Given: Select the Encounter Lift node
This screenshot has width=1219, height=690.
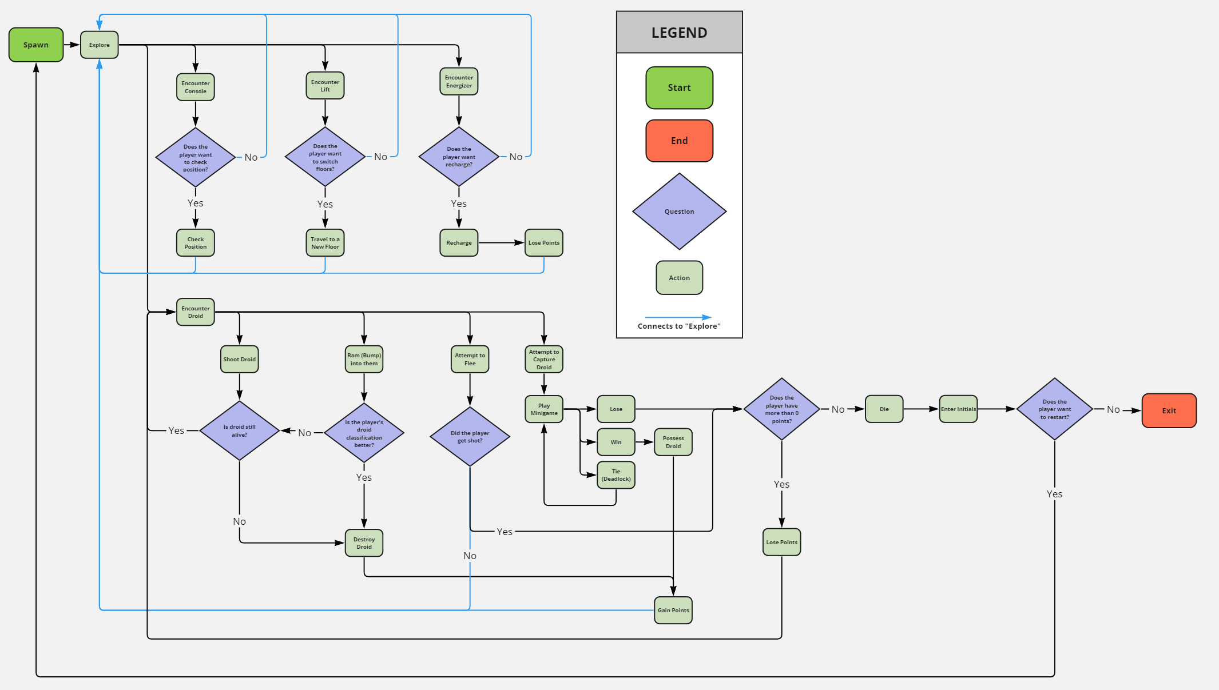Looking at the screenshot, I should click(325, 86).
